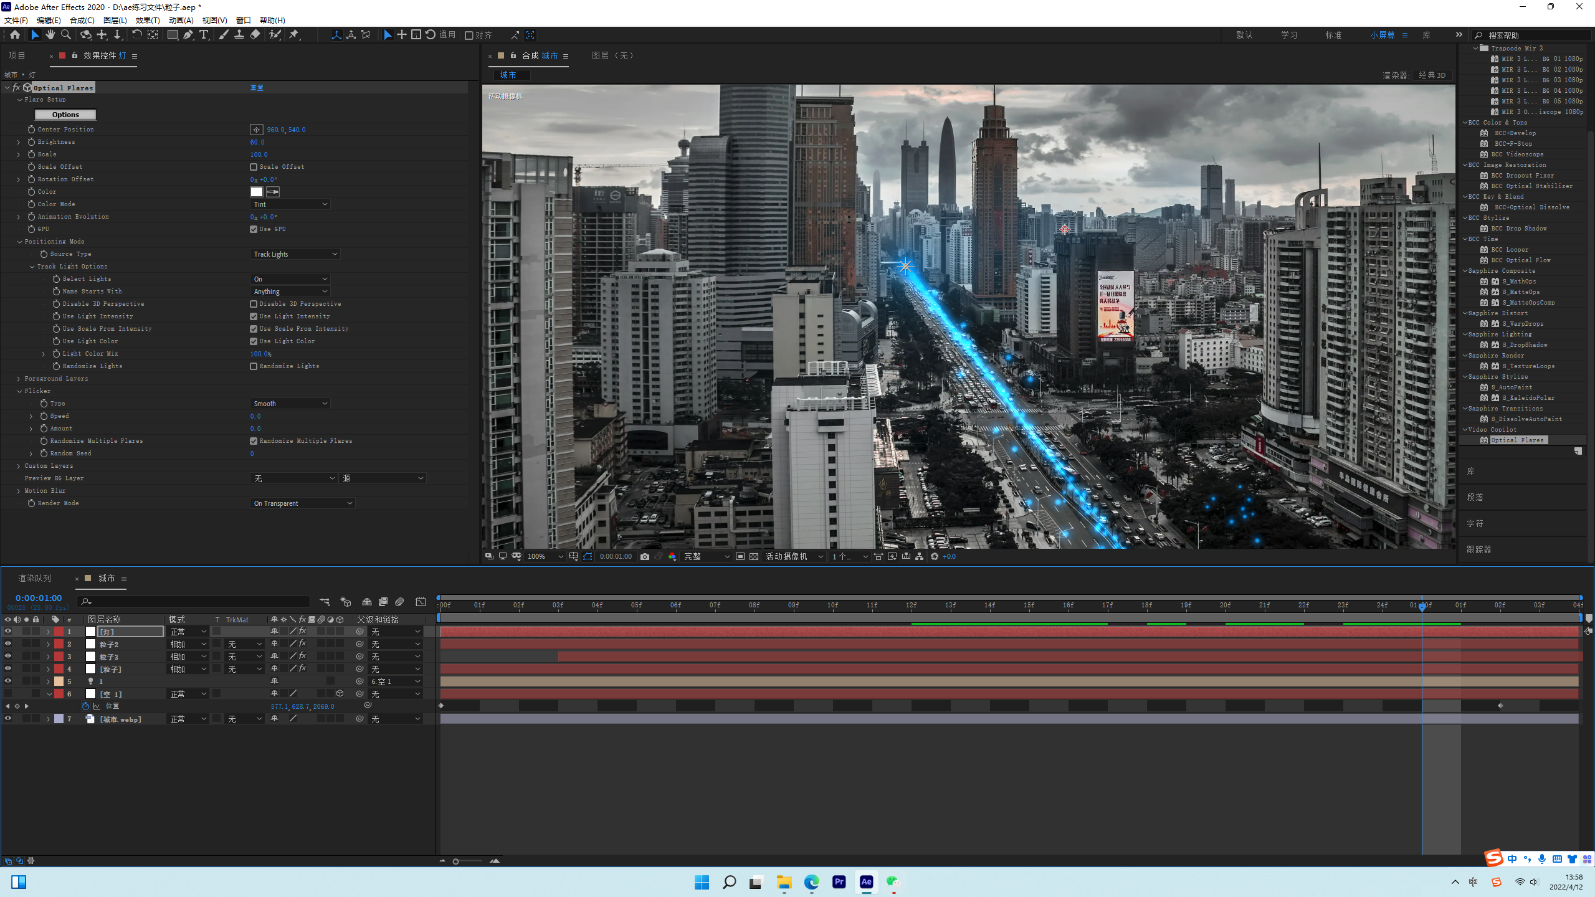Screen dimensions: 1595x897
Task: Enable motion blur switch in timeline
Action: 399,602
